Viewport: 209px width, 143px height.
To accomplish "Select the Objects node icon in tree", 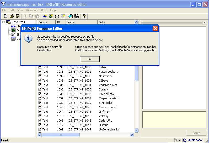I will click(x=13, y=30).
